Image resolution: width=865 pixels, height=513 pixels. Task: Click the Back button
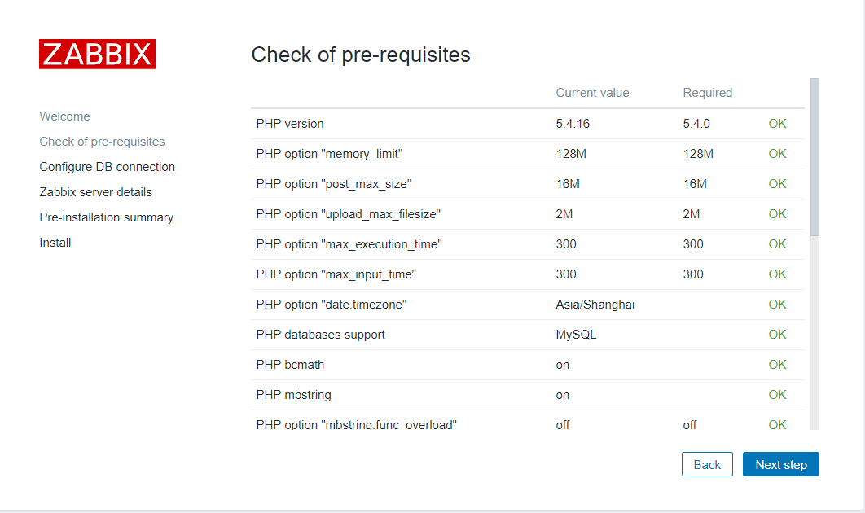click(707, 464)
